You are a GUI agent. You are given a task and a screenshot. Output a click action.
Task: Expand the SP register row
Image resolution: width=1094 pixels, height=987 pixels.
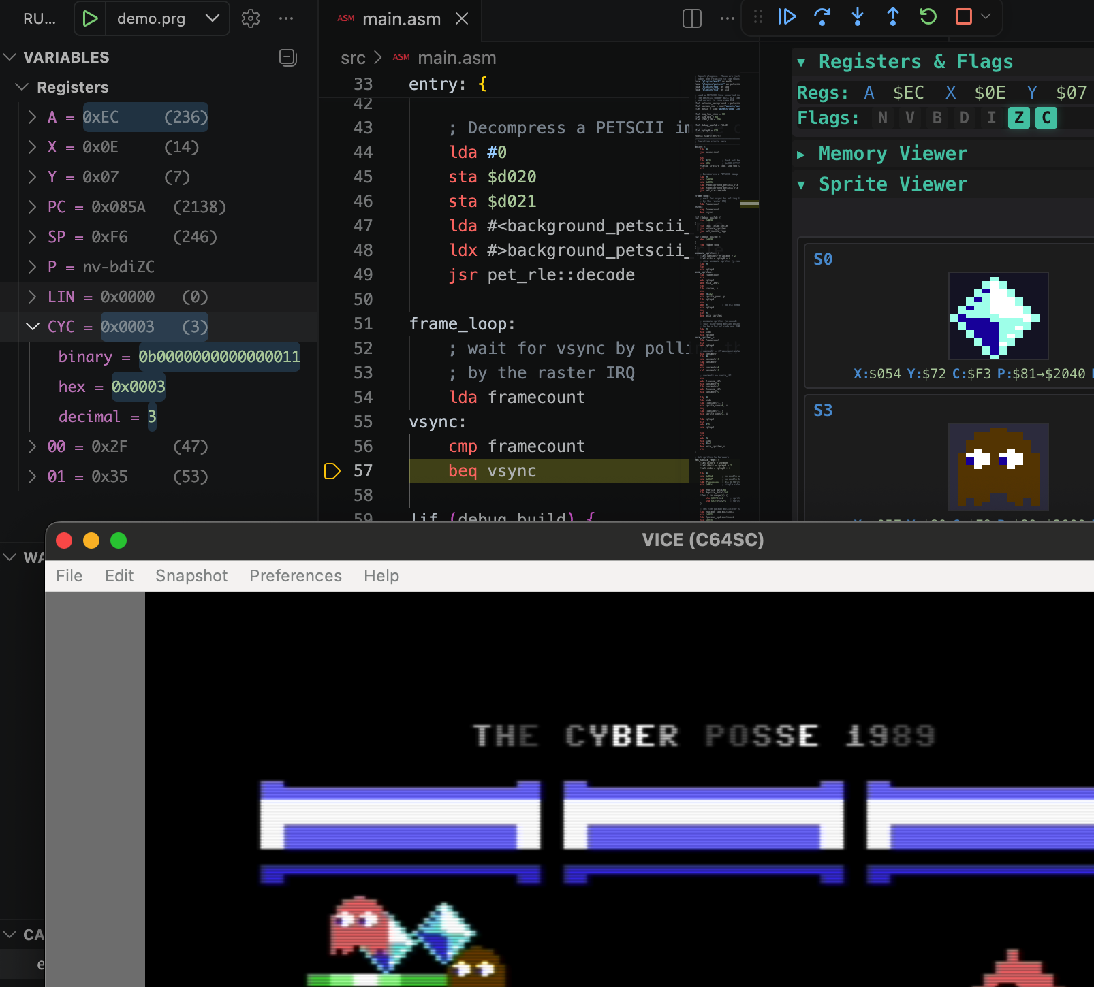(32, 237)
